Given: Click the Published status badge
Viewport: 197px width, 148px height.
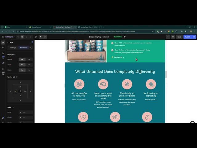Looking at the screenshot, I should (x=118, y=37).
